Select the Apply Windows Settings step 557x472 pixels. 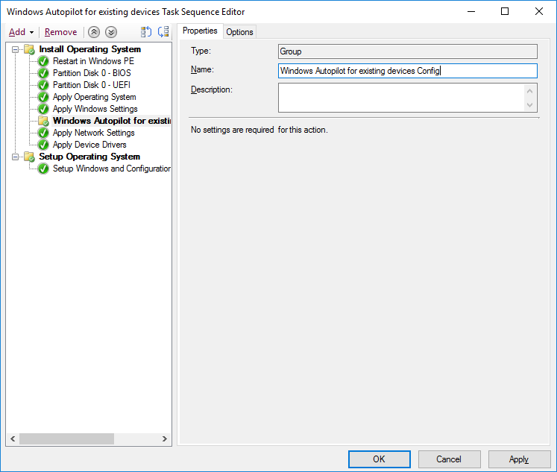click(95, 109)
